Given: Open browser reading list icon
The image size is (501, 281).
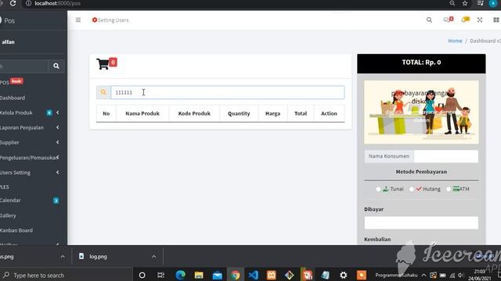Looking at the screenshot, I should [480, 3].
